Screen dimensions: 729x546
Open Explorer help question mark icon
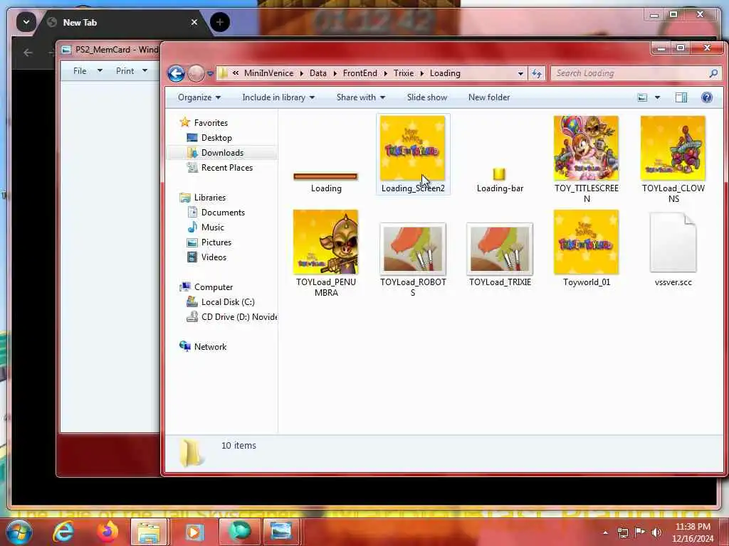[707, 97]
